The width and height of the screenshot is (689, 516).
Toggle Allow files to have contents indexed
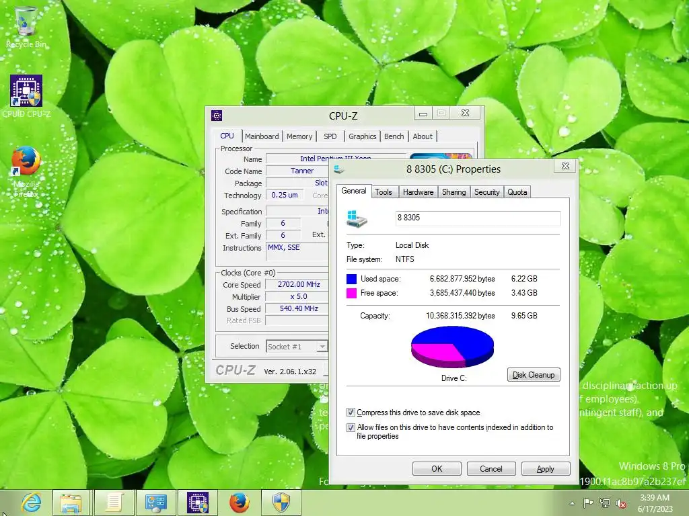351,427
